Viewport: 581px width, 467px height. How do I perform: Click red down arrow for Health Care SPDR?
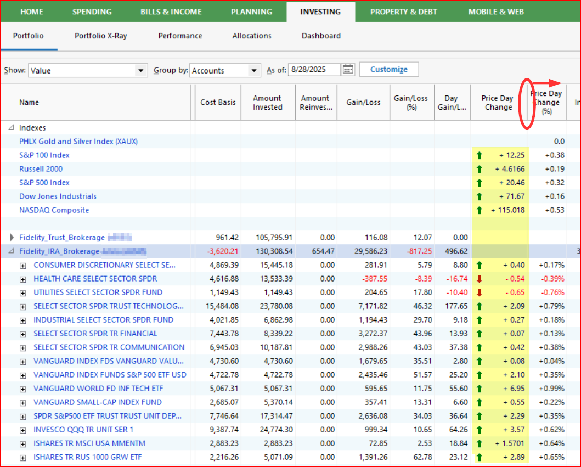pyautogui.click(x=480, y=279)
